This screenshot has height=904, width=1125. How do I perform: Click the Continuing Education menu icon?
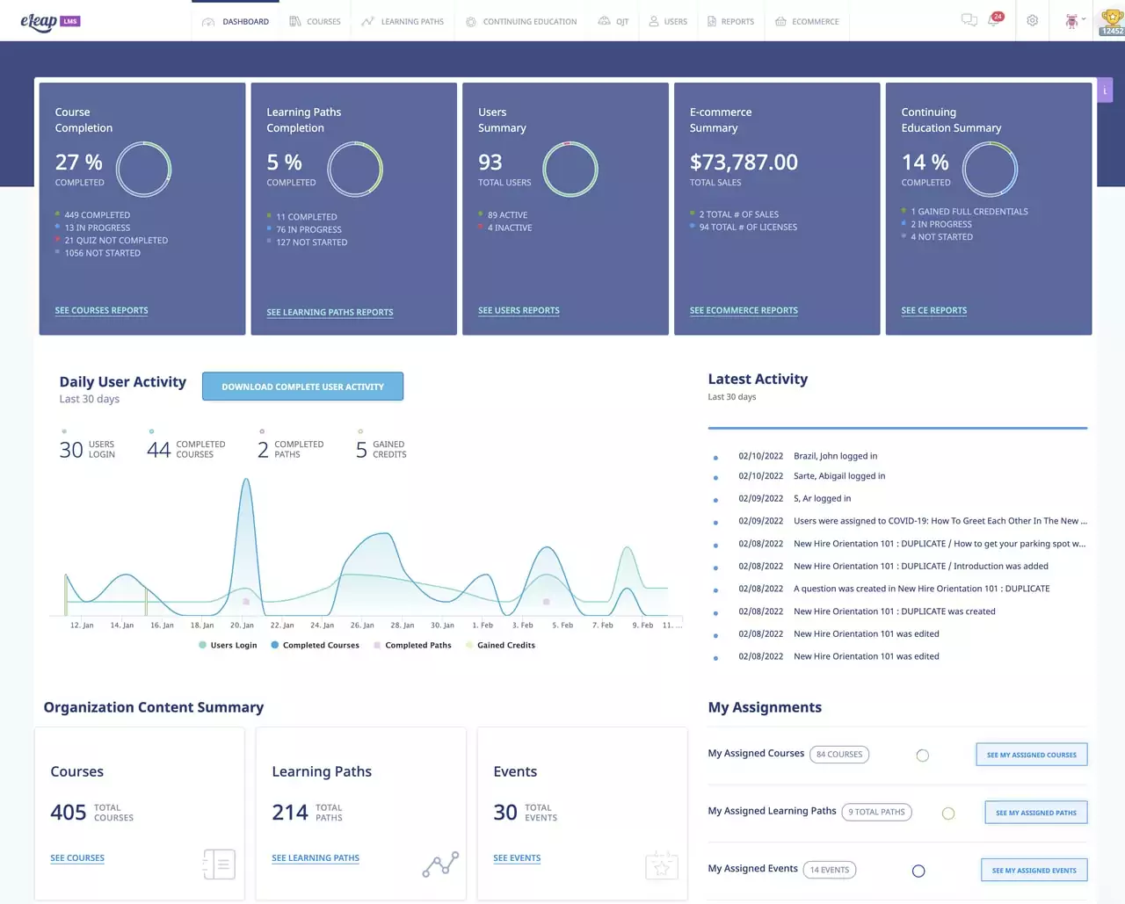coord(471,21)
